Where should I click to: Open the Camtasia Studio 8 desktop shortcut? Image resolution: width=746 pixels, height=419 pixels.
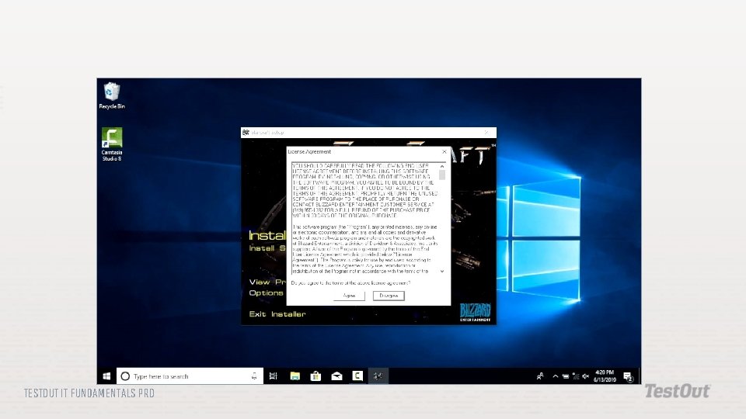[112, 144]
